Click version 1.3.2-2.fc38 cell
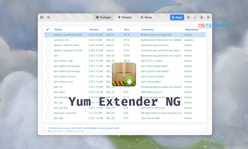248x149 pixels. tap(95, 113)
